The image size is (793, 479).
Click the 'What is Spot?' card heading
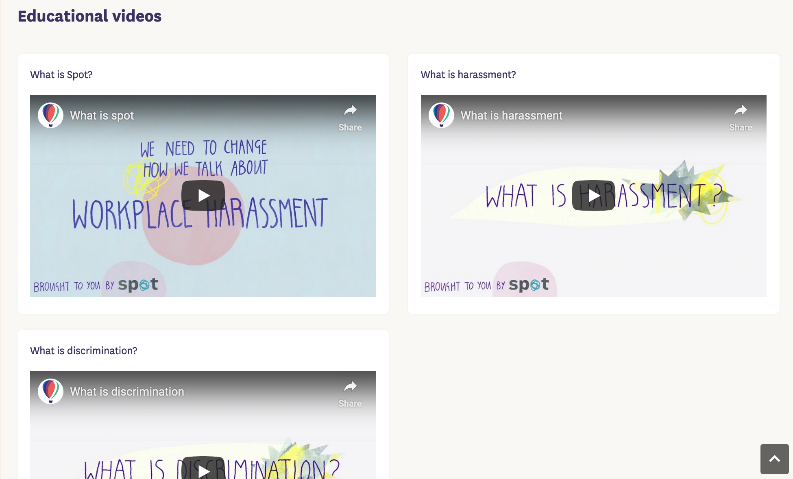61,75
